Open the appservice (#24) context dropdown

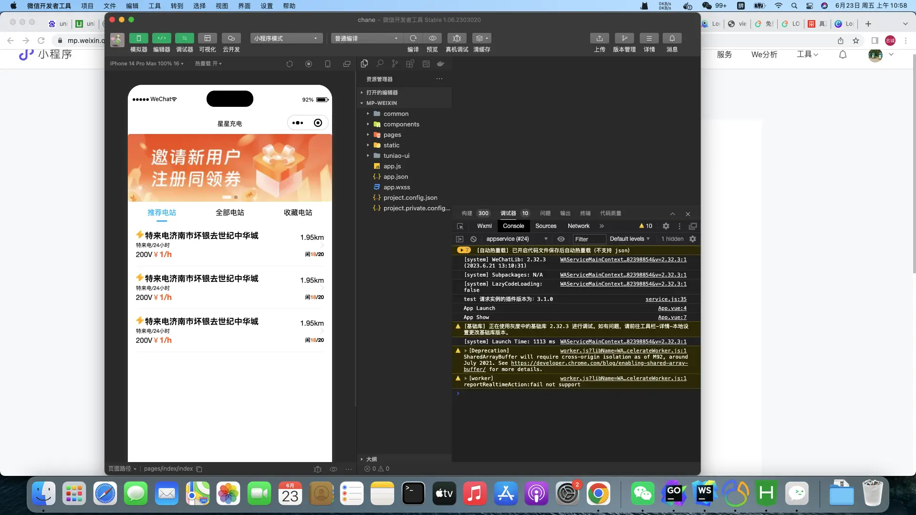516,239
